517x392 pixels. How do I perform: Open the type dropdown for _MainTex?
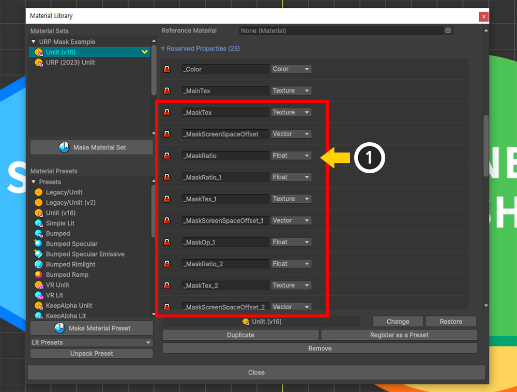click(x=291, y=91)
